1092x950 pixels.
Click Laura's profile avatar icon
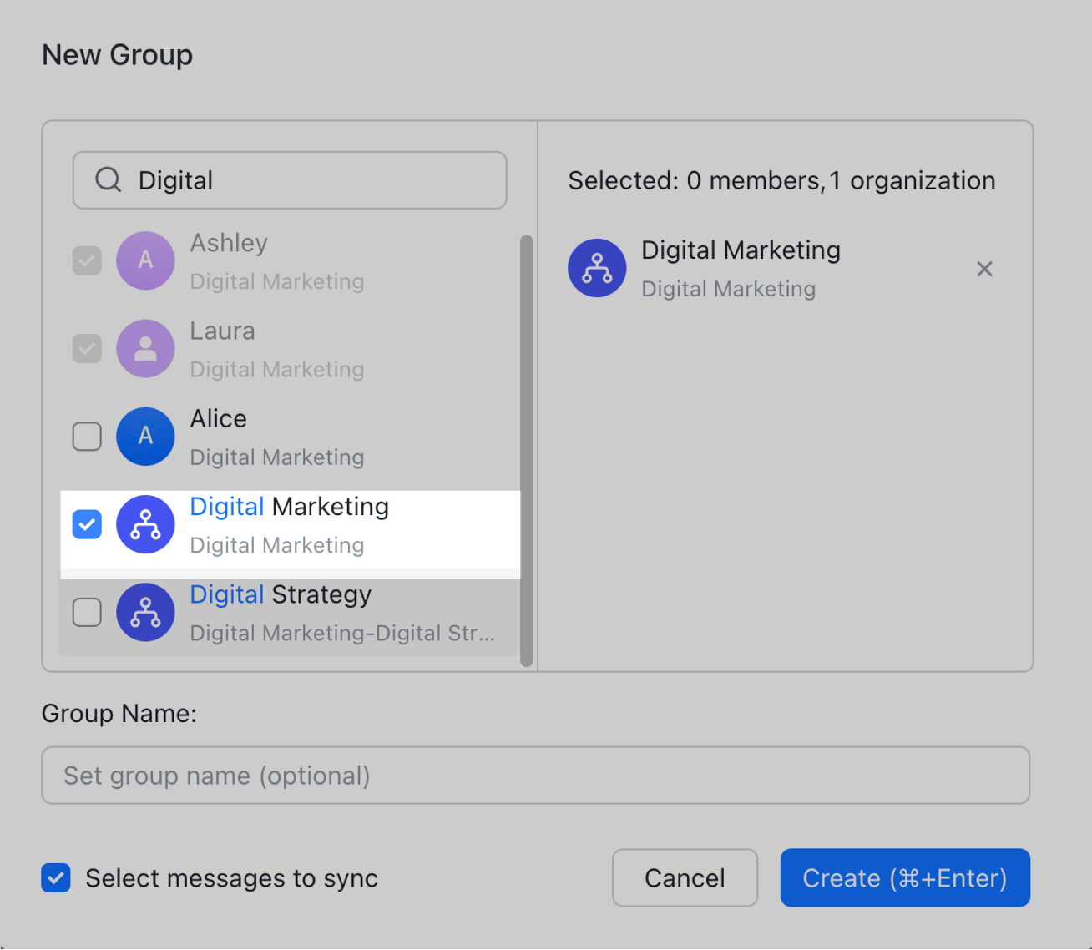(x=145, y=348)
